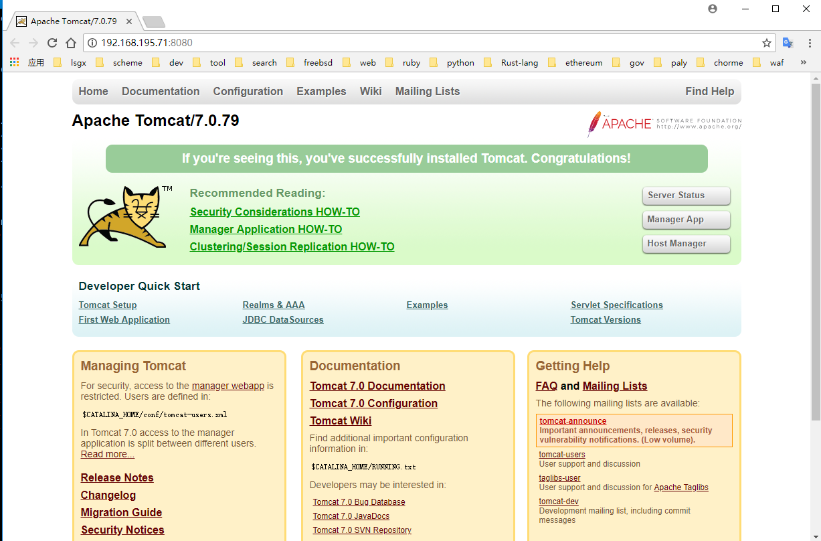Open the scheme bookmark folder

coord(119,63)
